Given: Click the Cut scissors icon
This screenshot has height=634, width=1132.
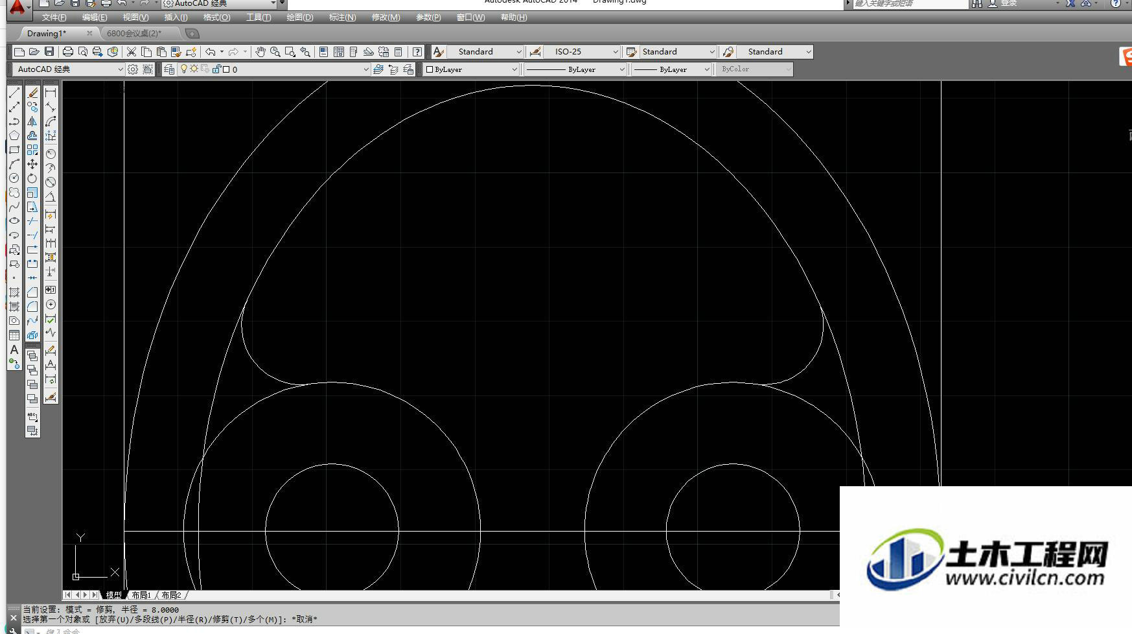Looking at the screenshot, I should (132, 52).
